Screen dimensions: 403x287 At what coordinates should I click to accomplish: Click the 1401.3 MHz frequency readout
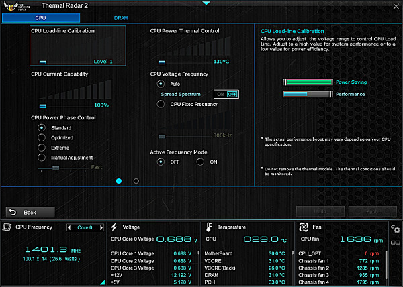[x=52, y=249]
